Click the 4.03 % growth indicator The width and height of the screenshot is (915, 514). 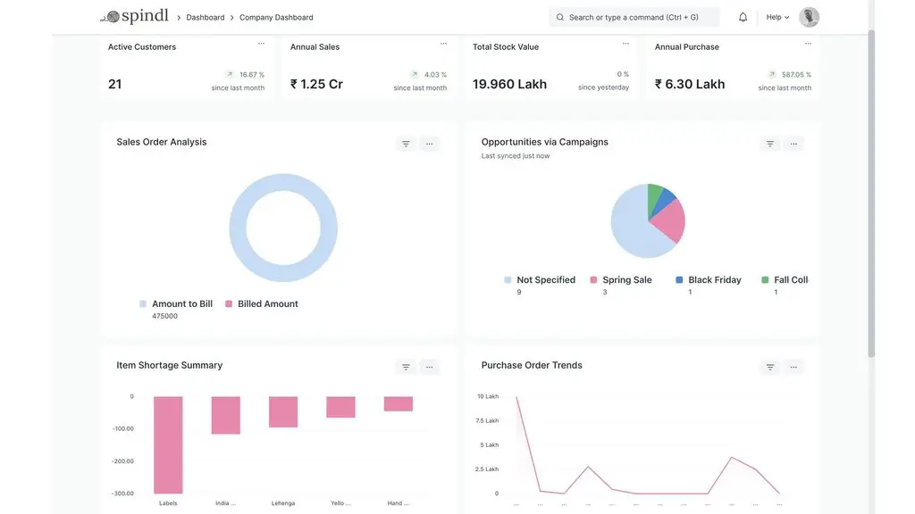[x=429, y=75]
